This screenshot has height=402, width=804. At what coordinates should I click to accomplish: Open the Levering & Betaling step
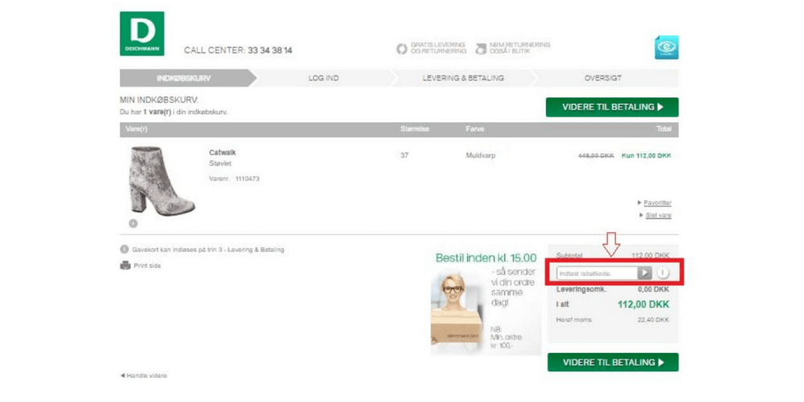click(463, 78)
